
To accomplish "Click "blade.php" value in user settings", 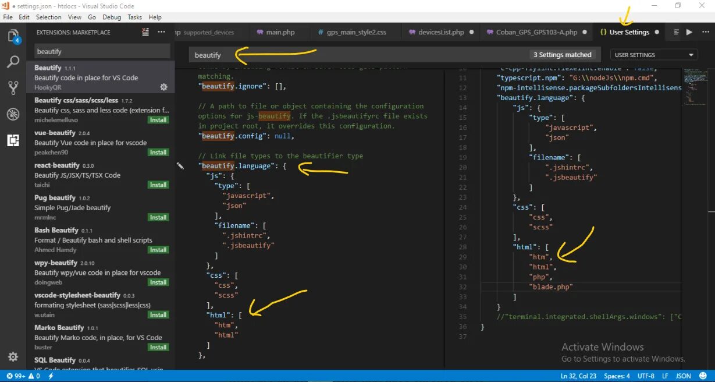I will tap(551, 286).
